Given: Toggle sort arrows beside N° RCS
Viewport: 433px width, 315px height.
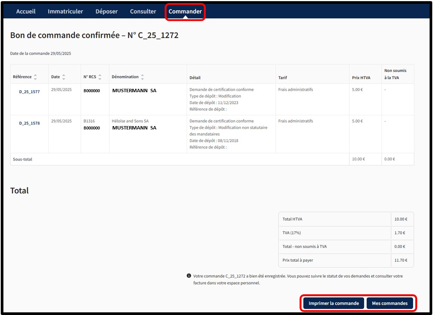Looking at the screenshot, I should [100, 77].
